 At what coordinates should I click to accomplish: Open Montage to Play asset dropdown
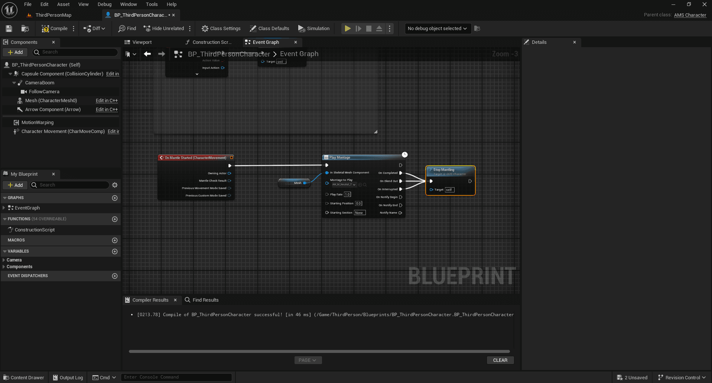pyautogui.click(x=344, y=185)
